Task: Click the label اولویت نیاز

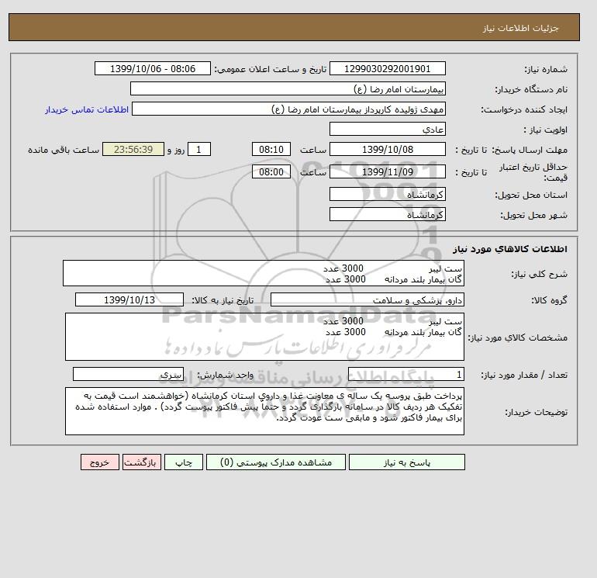Action: pyautogui.click(x=545, y=130)
